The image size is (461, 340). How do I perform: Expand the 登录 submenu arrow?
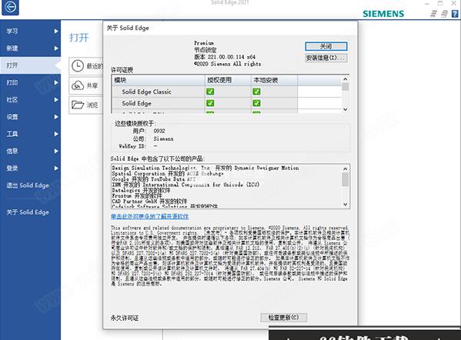pyautogui.click(x=56, y=168)
